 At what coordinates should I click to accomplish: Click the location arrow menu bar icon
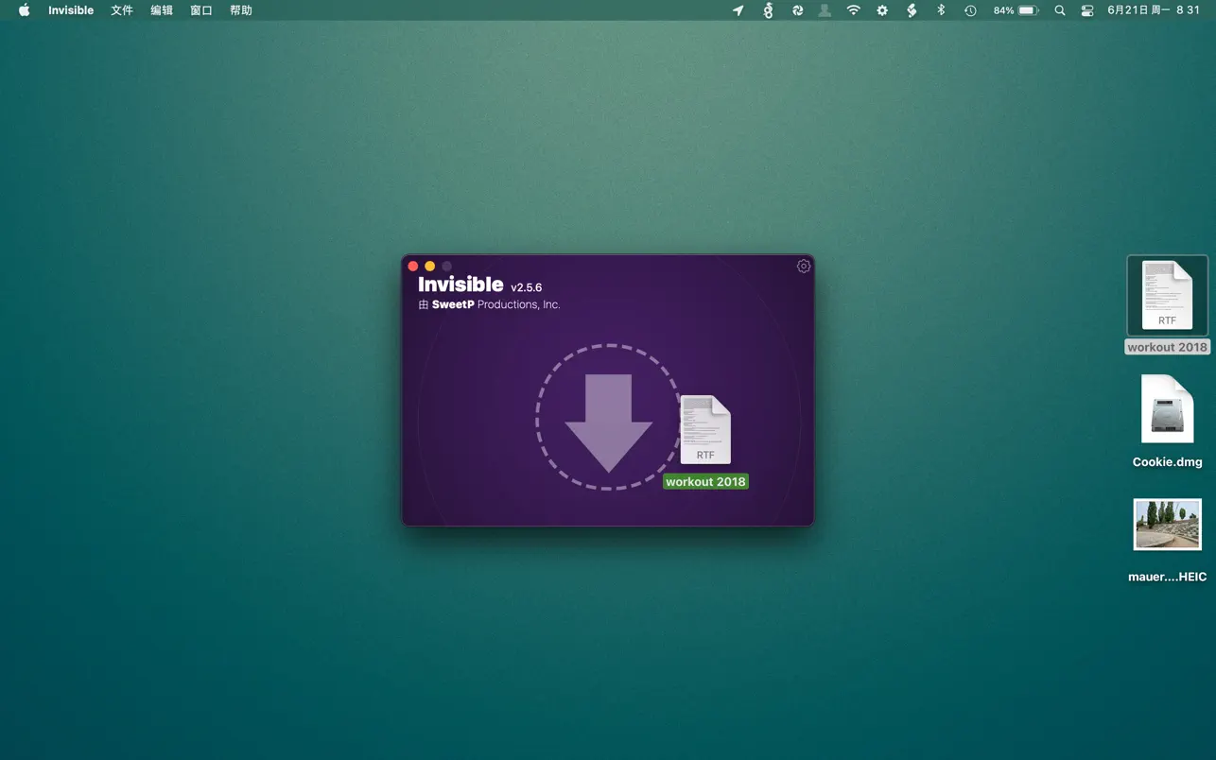(x=738, y=10)
